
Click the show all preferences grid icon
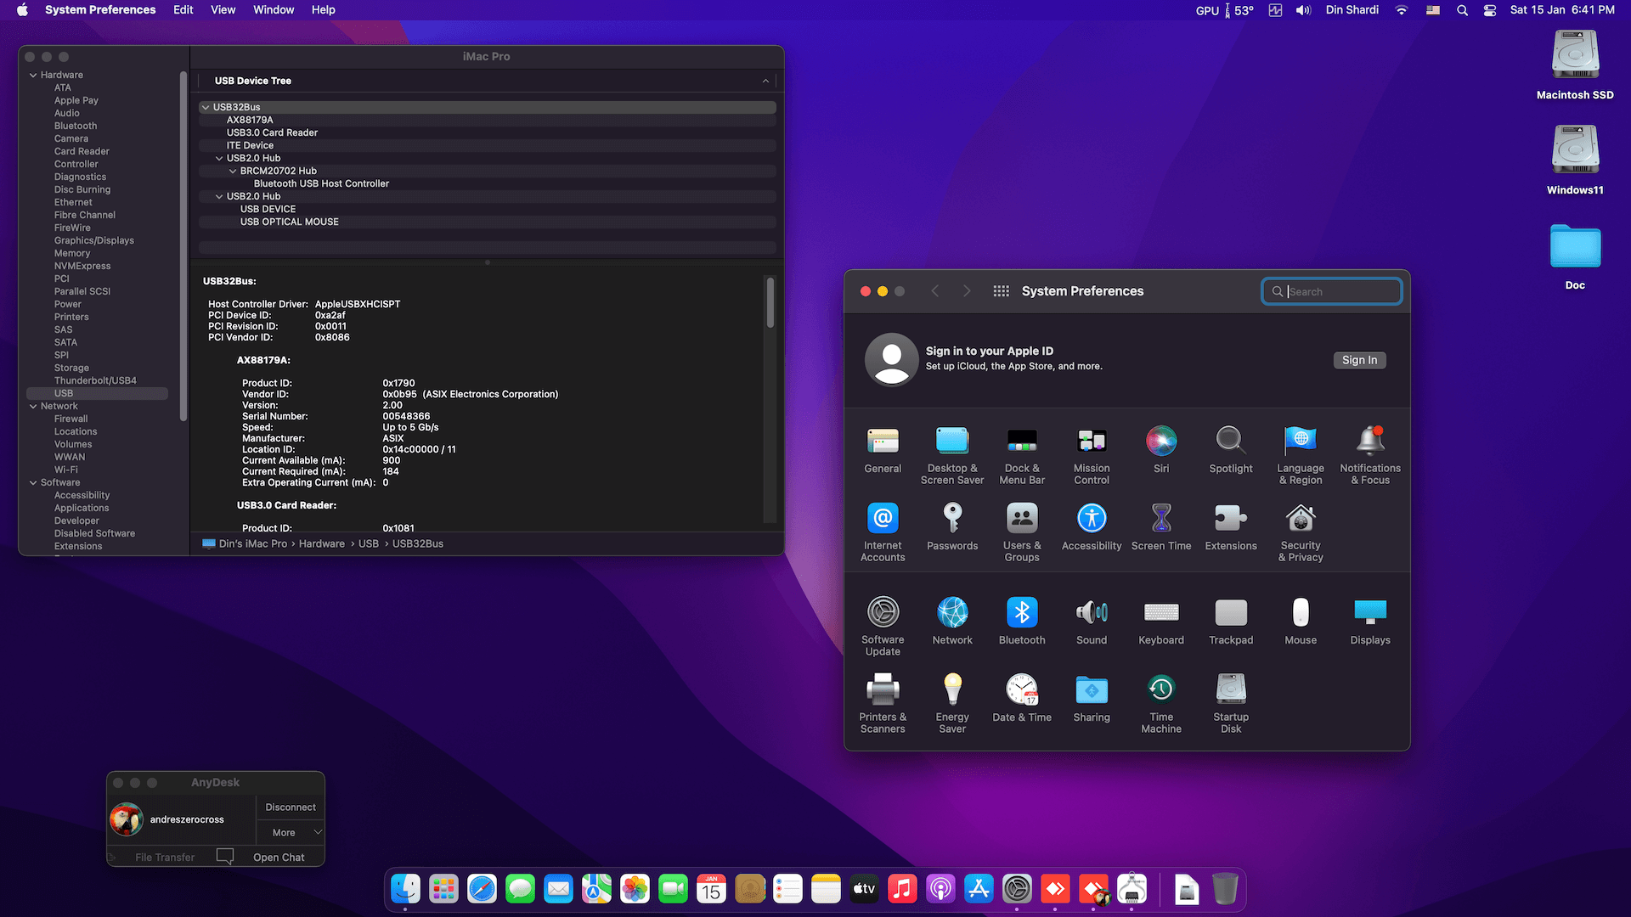tap(1001, 291)
